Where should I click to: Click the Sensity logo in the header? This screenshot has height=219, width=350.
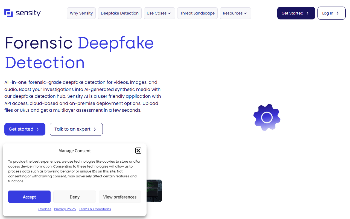22,13
